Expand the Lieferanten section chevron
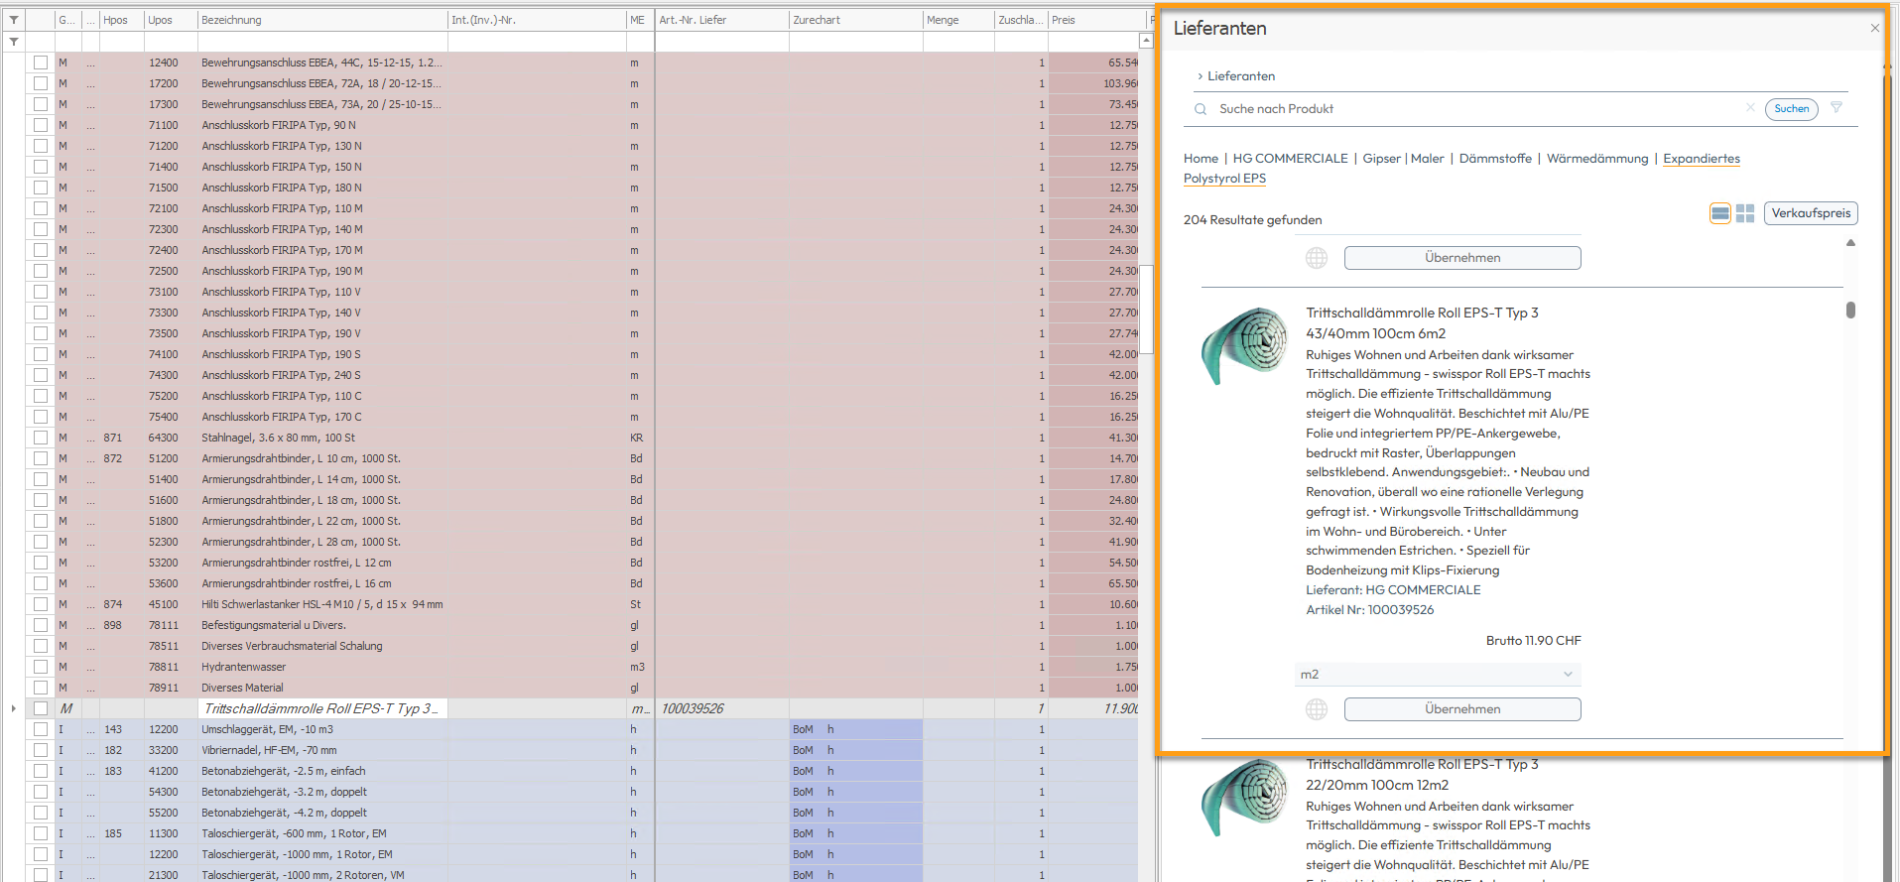Viewport: 1900px width, 882px height. tap(1200, 76)
